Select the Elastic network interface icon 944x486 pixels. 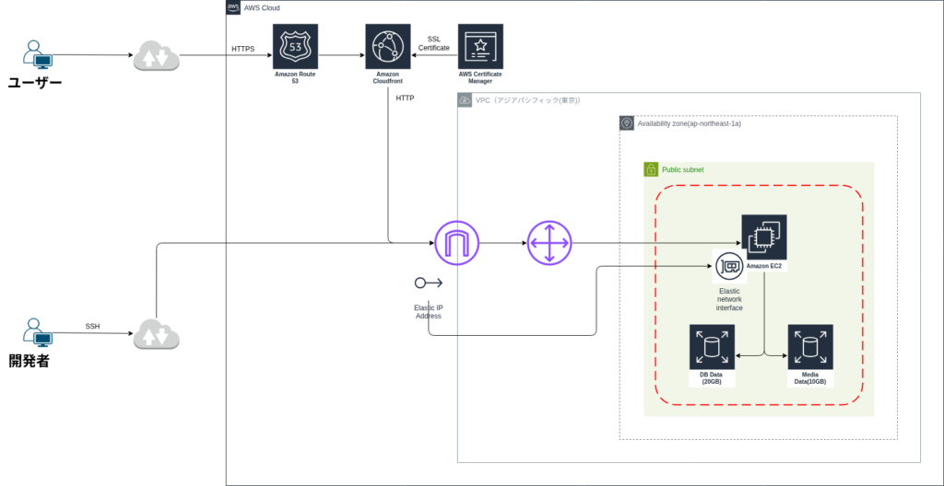[x=729, y=267]
